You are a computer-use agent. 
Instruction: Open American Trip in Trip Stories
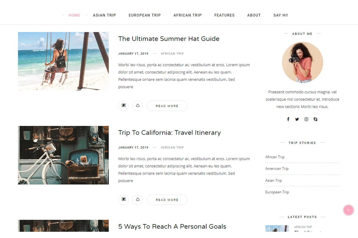(277, 169)
